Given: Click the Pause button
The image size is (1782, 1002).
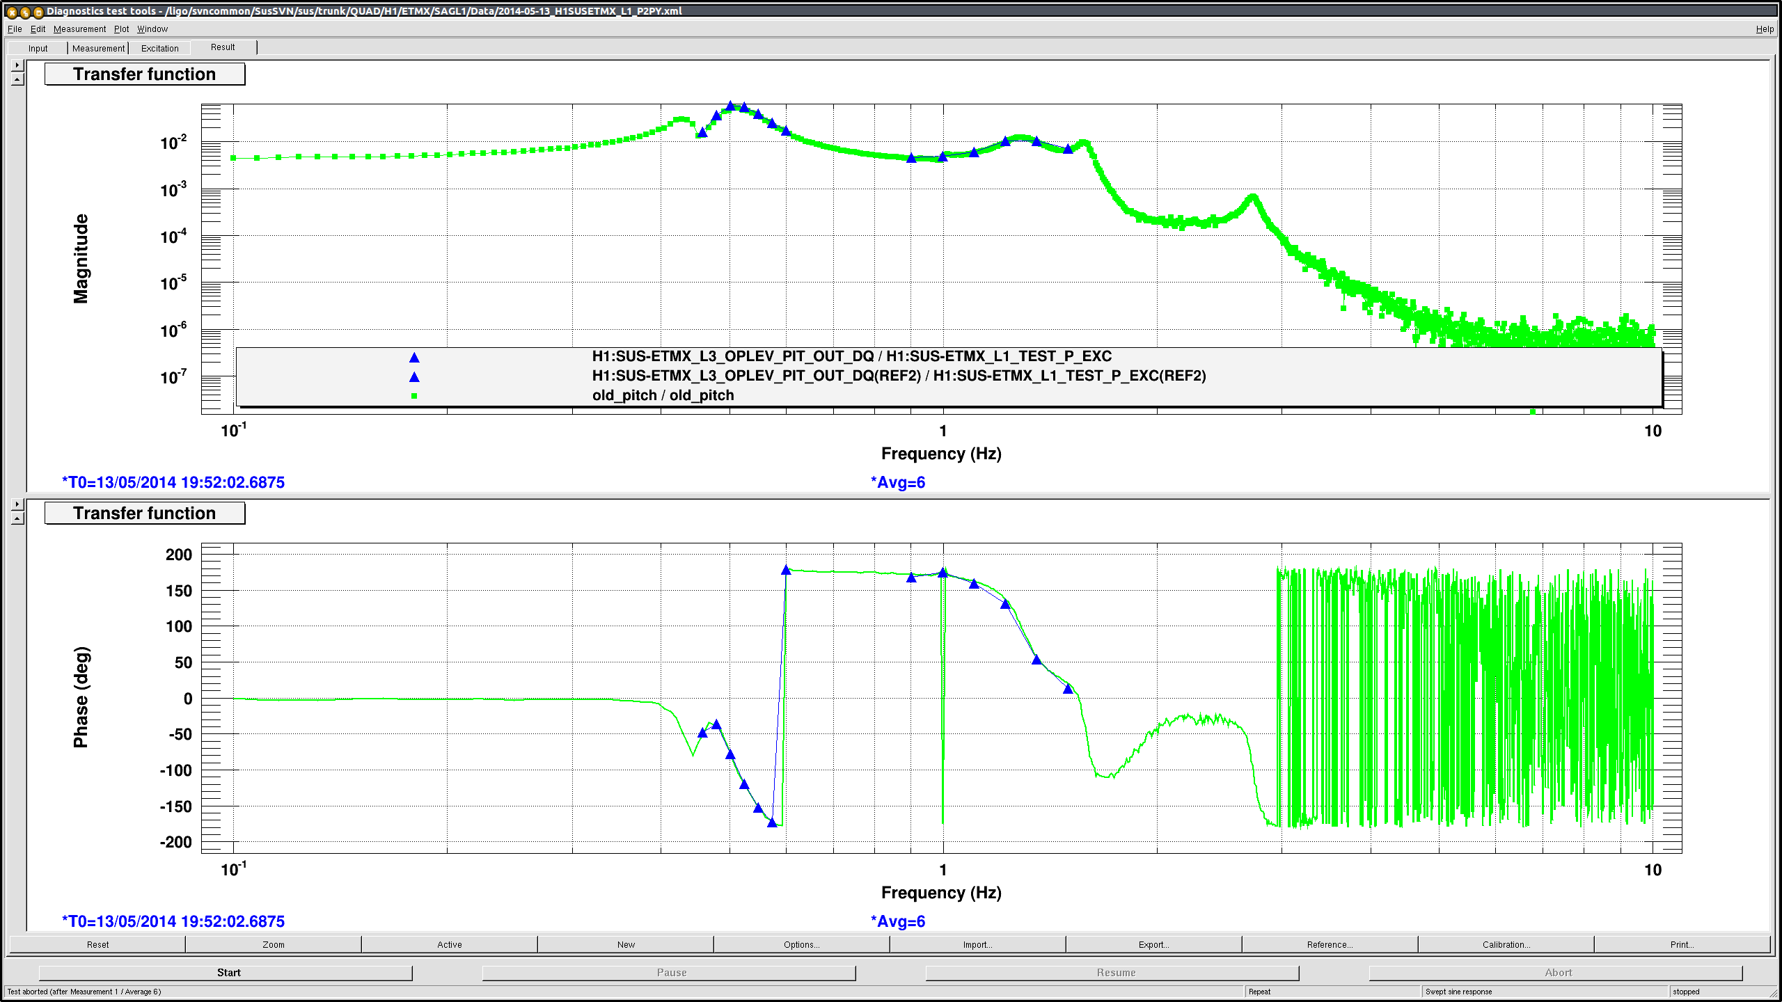Looking at the screenshot, I should (x=670, y=973).
